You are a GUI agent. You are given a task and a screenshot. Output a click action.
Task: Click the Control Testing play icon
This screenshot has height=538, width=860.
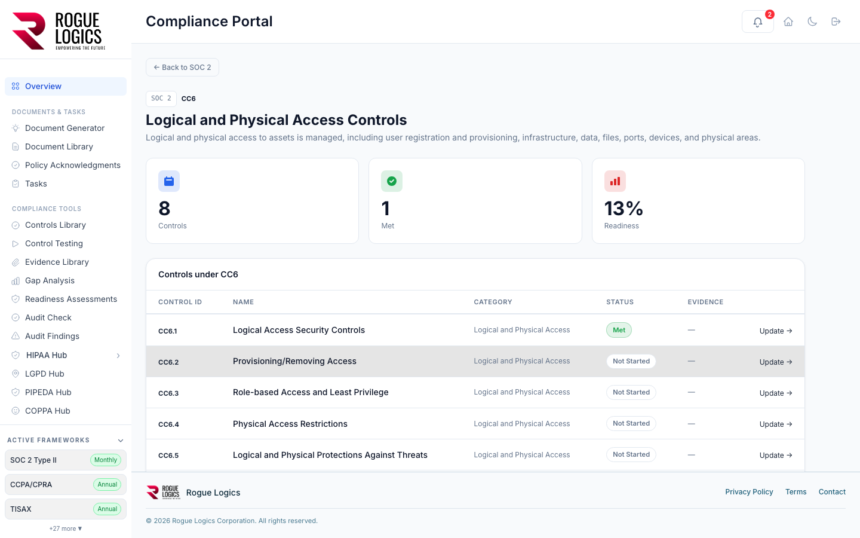pyautogui.click(x=16, y=243)
